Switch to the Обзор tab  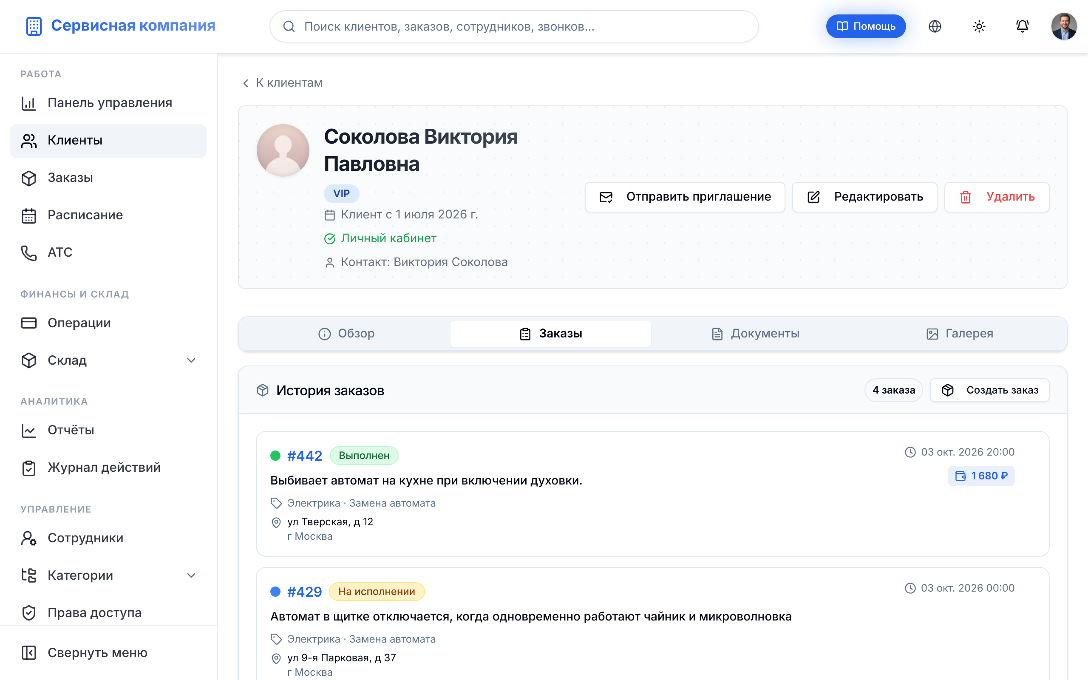tap(346, 334)
